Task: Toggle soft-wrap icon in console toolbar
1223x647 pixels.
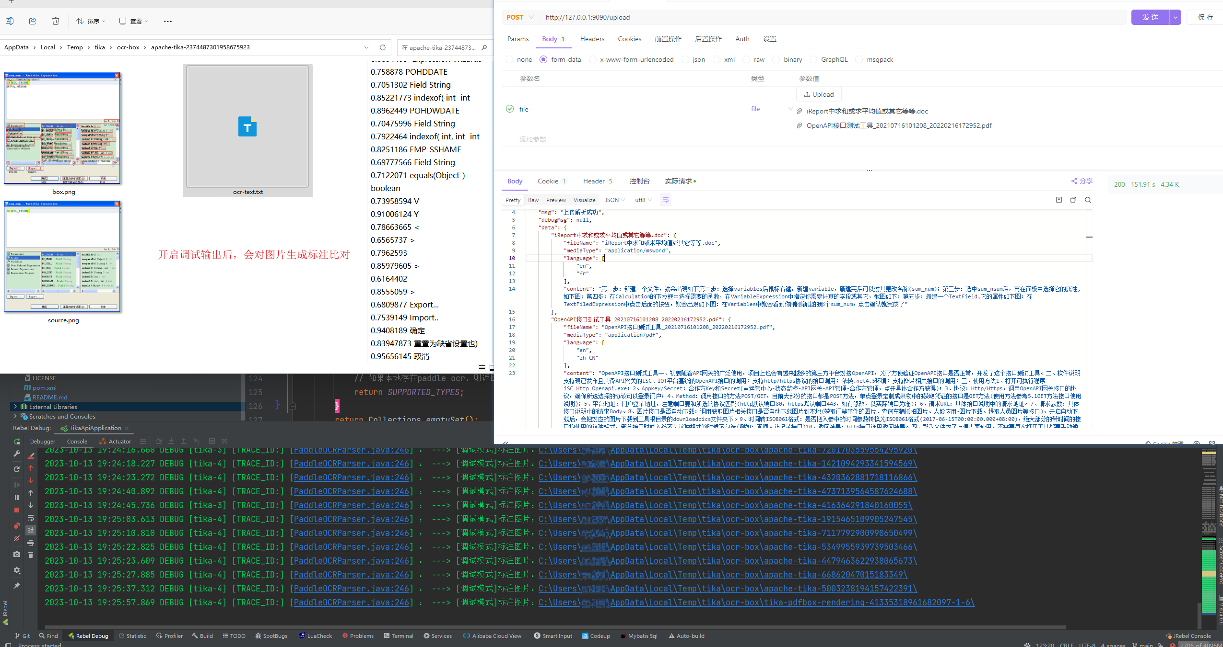Action: point(31,518)
